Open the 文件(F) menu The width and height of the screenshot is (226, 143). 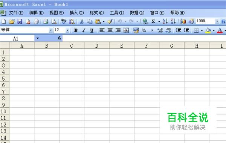(16, 13)
